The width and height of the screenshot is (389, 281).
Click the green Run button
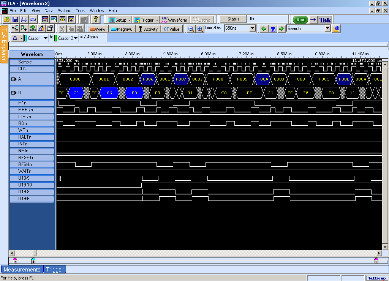point(300,20)
